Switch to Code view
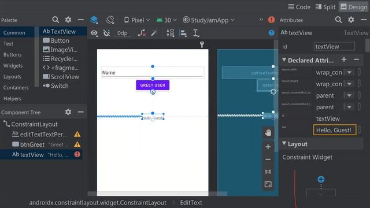The height and width of the screenshot is (208, 370). [x=299, y=7]
